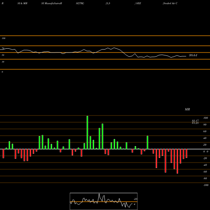This screenshot has width=210, height=210.
Task: Click the SI MunafaSutraR header text
Action: (52, 3)
